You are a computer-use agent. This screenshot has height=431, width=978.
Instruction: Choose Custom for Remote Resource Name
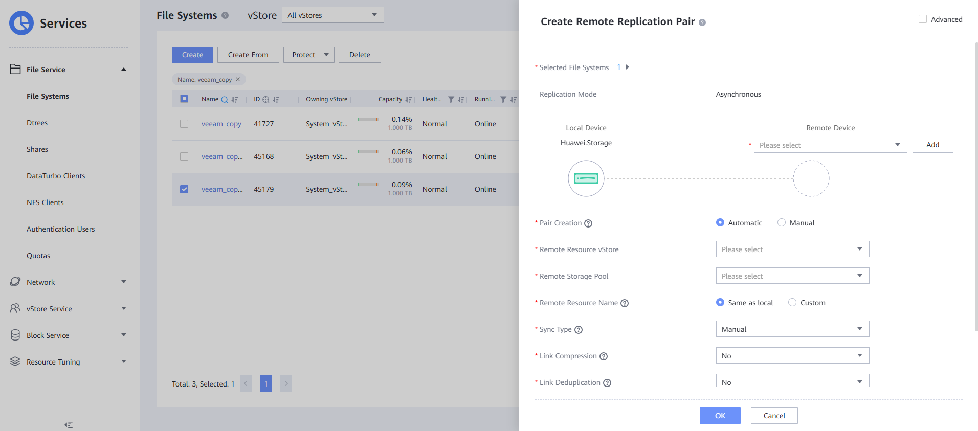click(792, 303)
